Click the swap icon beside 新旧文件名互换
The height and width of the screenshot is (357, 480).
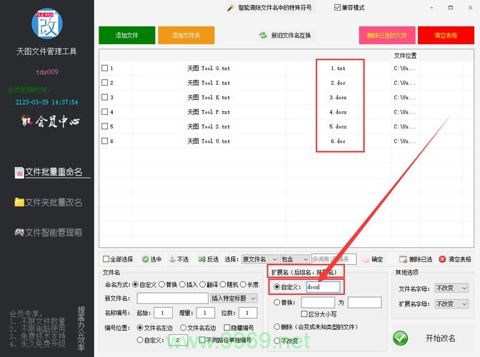[x=263, y=36]
